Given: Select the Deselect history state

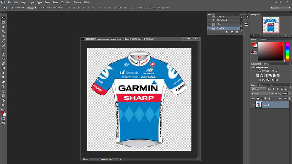Looking at the screenshot, I should click(x=223, y=28).
